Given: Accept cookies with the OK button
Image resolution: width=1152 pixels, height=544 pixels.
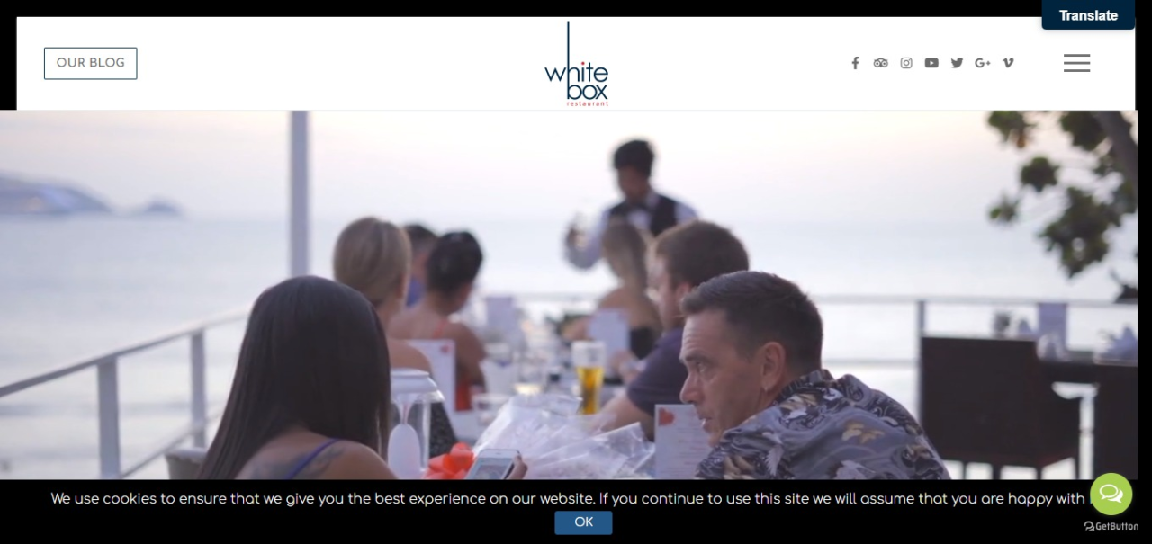Looking at the screenshot, I should pos(583,522).
